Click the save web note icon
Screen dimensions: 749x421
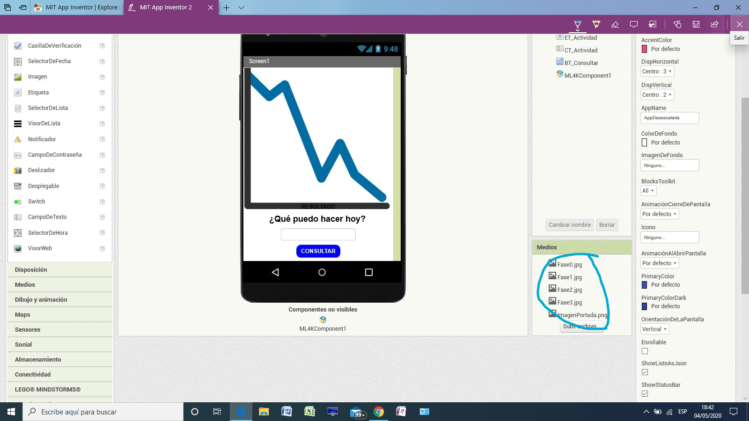coord(696,24)
